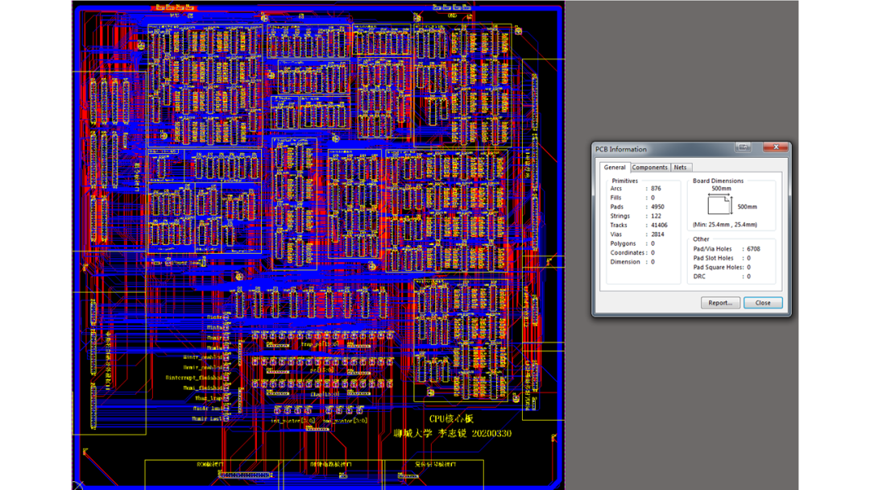The image size is (870, 490).
Task: Click the Arcs count value 876
Action: pyautogui.click(x=656, y=188)
